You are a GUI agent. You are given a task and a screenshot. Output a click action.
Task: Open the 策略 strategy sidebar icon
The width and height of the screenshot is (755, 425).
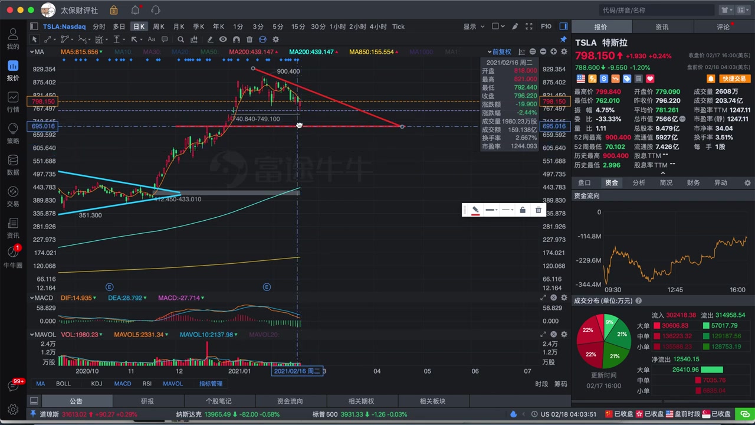[x=12, y=133]
